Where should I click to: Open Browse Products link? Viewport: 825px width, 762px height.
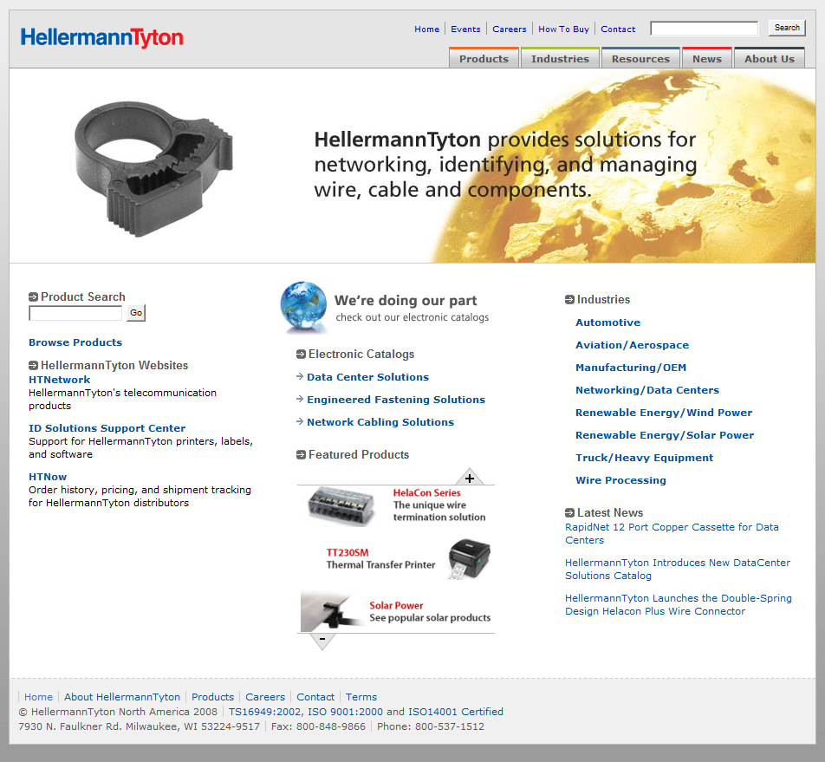pos(75,342)
